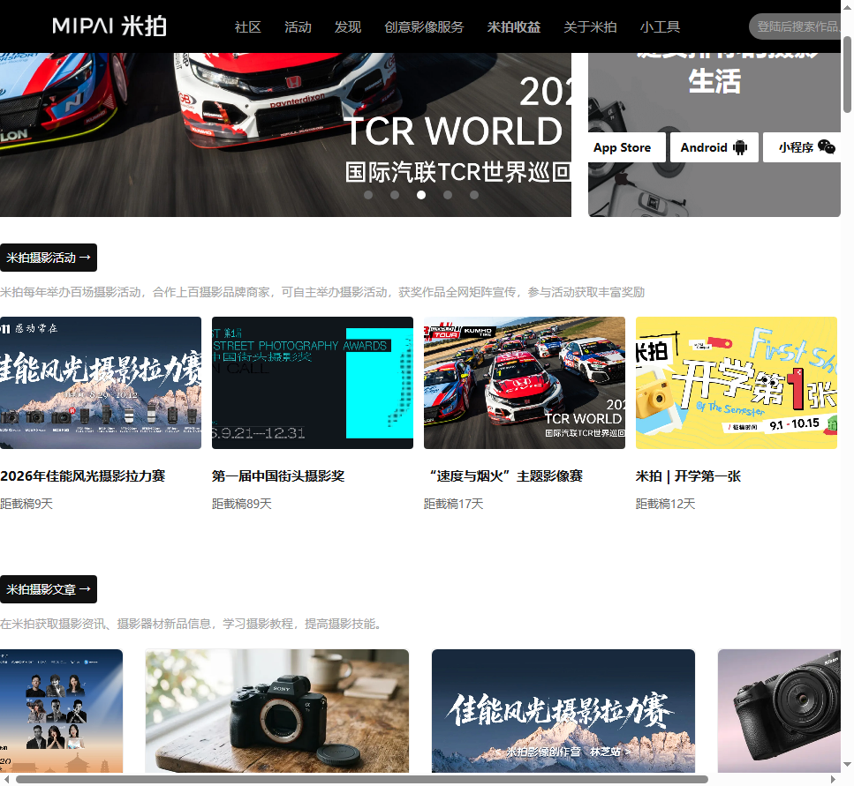This screenshot has width=854, height=786.
Task: Click the vertical scrollbar down arrow
Action: pos(847,764)
